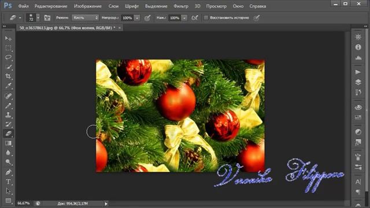Open the Непрозр. opacity slider arrow
This screenshot has height=208, width=370.
click(137, 18)
